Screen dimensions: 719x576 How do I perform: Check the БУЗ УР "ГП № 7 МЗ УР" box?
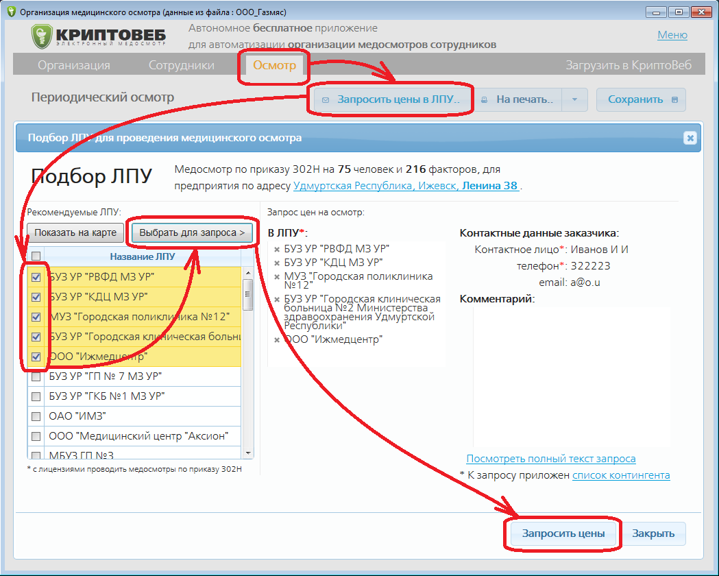(36, 376)
